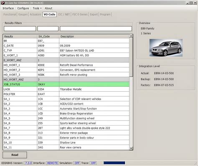Image resolution: width=198 pixels, height=166 pixels.
Task: Select the green JOB_STATUS row
Action: pyautogui.click(x=66, y=84)
